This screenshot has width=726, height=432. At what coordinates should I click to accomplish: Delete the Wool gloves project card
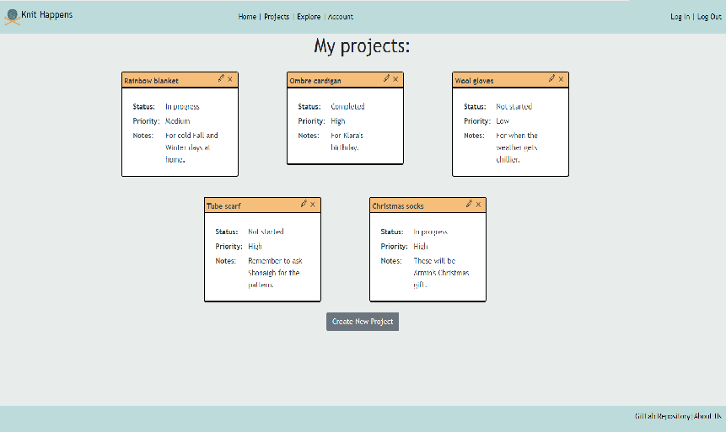[561, 79]
